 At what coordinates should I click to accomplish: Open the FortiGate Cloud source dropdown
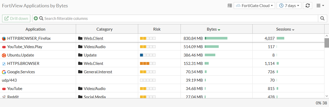coord(254,5)
